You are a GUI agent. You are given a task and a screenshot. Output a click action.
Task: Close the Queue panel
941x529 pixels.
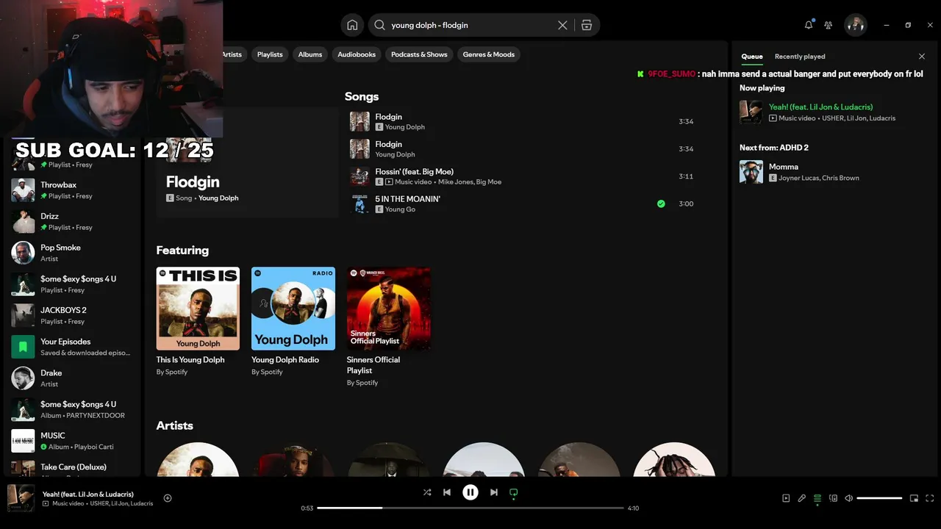[x=922, y=57]
